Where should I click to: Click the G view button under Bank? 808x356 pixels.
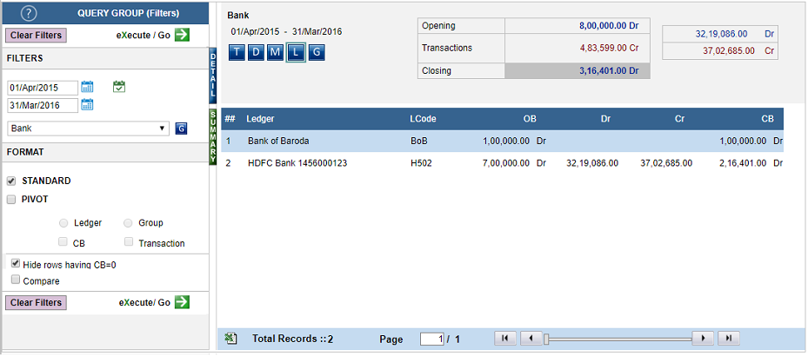click(x=317, y=52)
